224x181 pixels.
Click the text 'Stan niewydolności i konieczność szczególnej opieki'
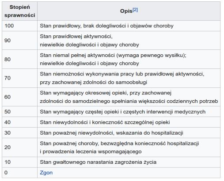(105, 122)
